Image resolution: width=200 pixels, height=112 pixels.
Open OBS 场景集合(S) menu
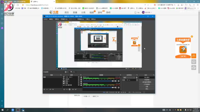click(x=80, y=19)
